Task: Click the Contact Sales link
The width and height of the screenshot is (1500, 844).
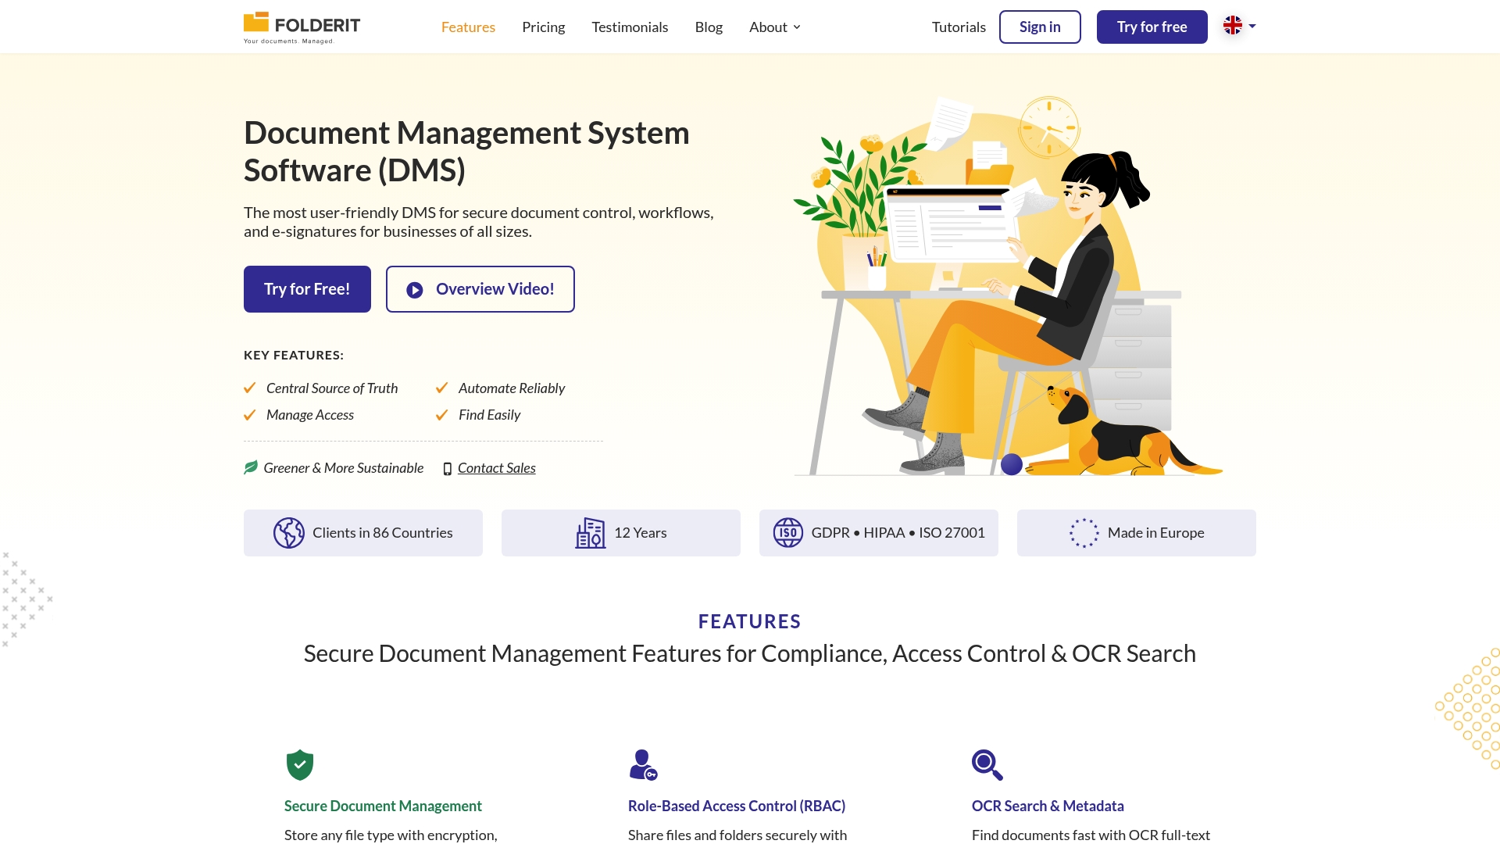Action: (x=497, y=468)
